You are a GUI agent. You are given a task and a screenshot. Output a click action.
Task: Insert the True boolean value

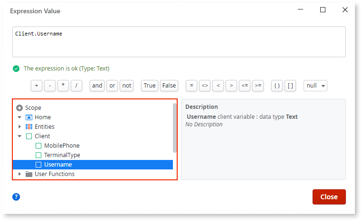coord(150,86)
